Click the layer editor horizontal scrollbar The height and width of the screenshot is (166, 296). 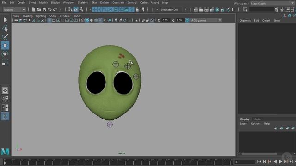(x=259, y=154)
